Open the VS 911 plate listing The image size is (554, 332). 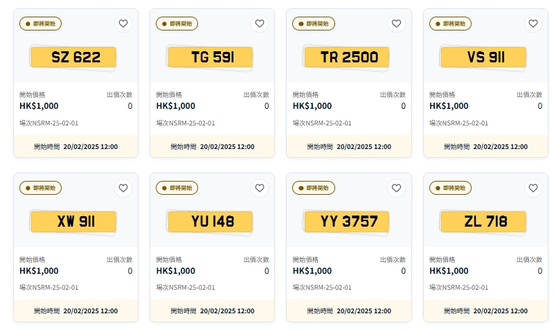point(485,57)
